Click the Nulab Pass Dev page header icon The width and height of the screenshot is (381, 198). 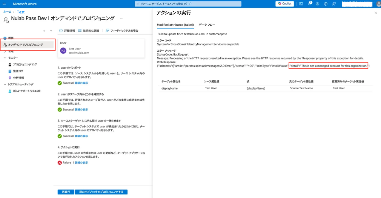[x=6, y=20]
